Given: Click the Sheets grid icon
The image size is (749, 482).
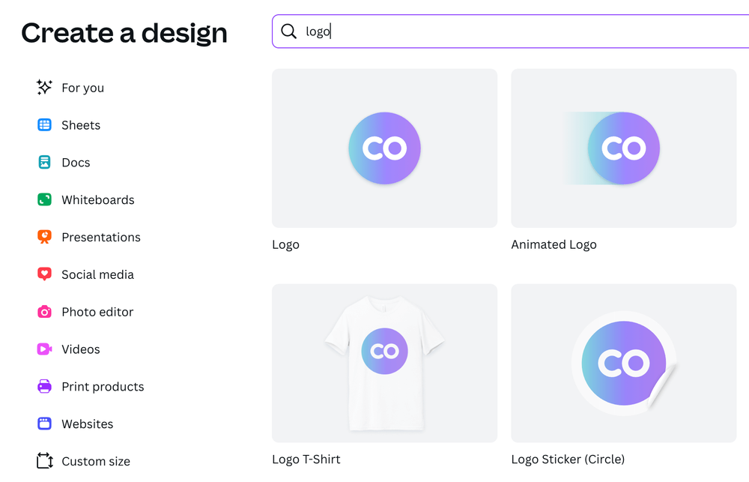Looking at the screenshot, I should click(x=44, y=124).
